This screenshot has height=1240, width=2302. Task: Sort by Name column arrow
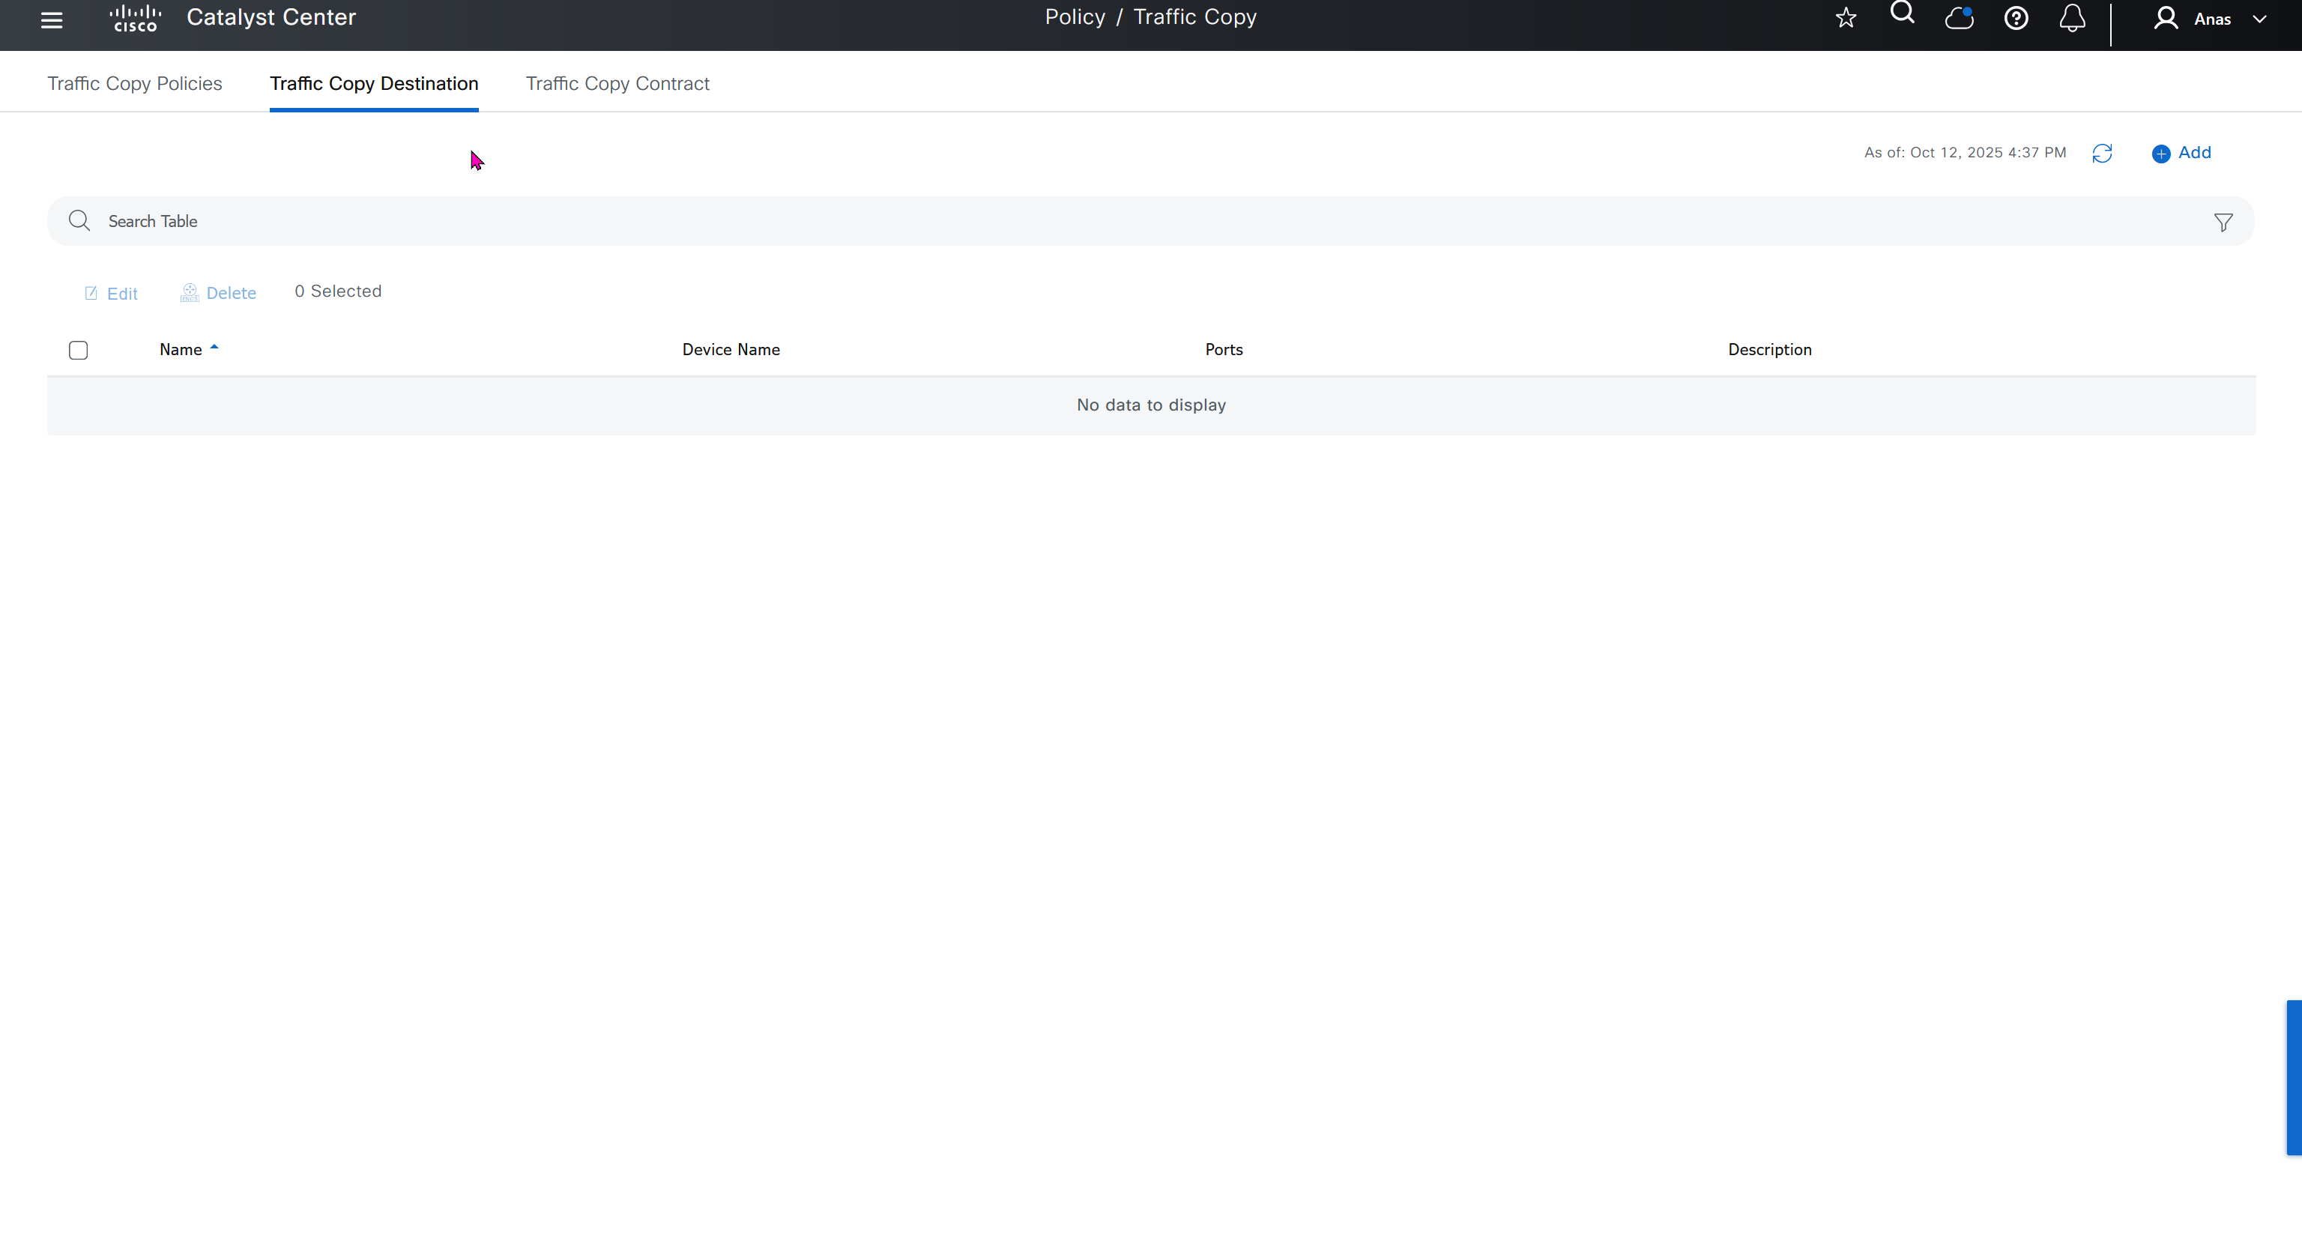(214, 348)
